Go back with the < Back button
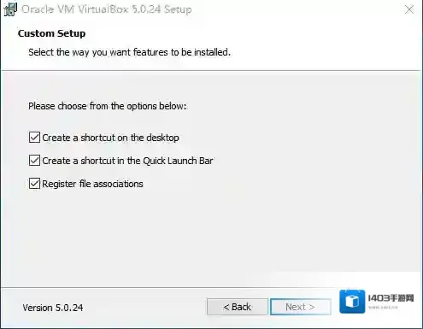 238,307
